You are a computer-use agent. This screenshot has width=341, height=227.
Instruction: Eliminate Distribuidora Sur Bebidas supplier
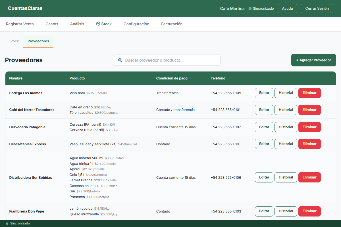point(309,177)
